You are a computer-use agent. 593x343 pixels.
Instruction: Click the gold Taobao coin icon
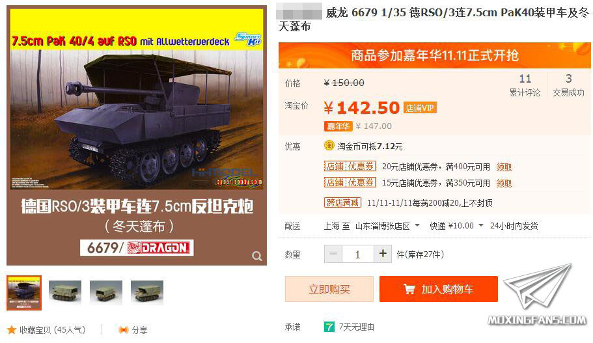pos(329,146)
